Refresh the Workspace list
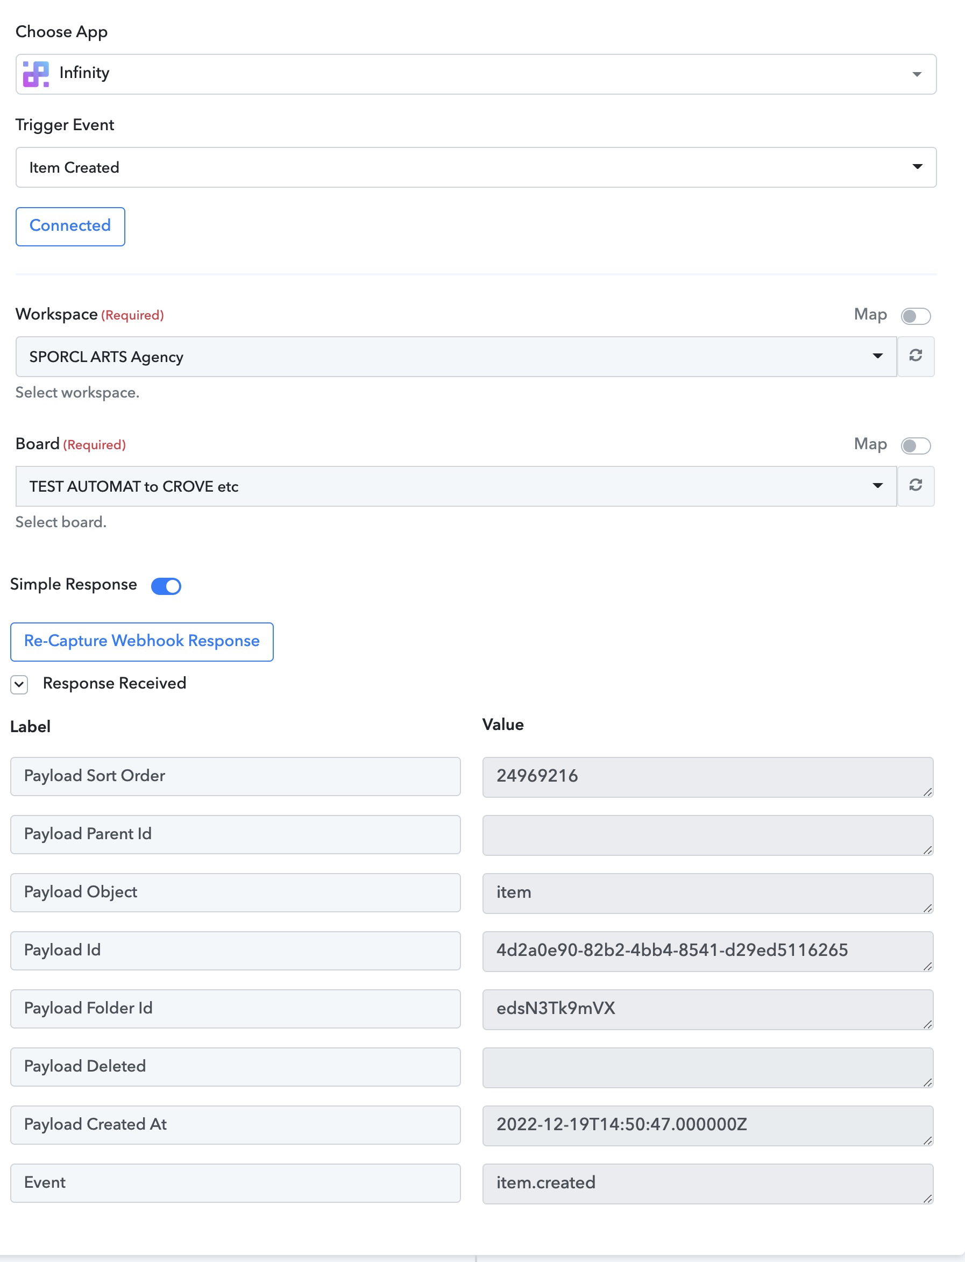 tap(916, 356)
